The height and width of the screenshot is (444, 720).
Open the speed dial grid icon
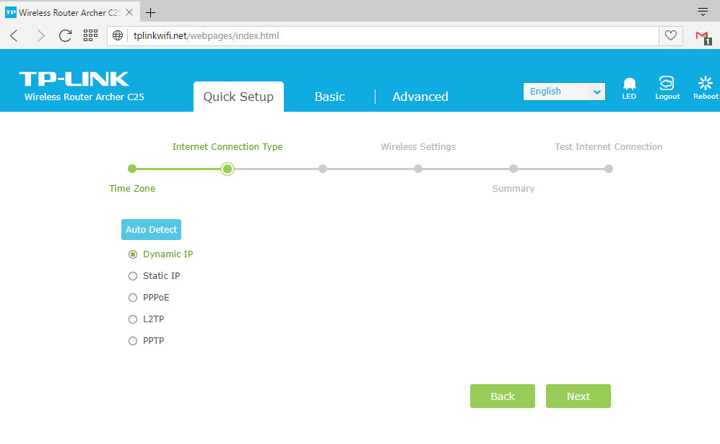click(90, 35)
